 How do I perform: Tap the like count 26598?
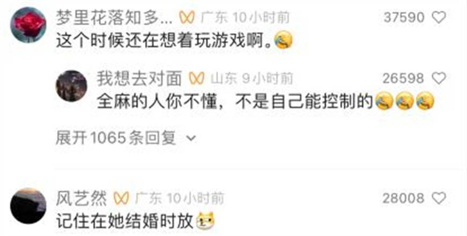point(403,79)
